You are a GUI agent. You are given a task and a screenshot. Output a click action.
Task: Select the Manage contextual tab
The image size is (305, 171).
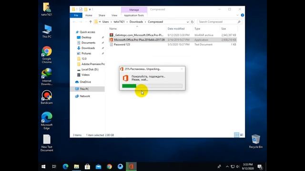(x=134, y=9)
